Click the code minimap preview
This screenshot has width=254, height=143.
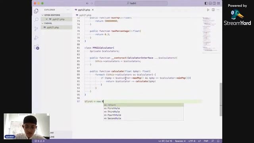pyautogui.click(x=211, y=35)
